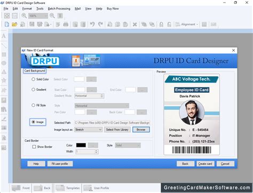The height and width of the screenshot is (193, 253).
Task: Click the Back button in dialog
Action: click(185, 164)
